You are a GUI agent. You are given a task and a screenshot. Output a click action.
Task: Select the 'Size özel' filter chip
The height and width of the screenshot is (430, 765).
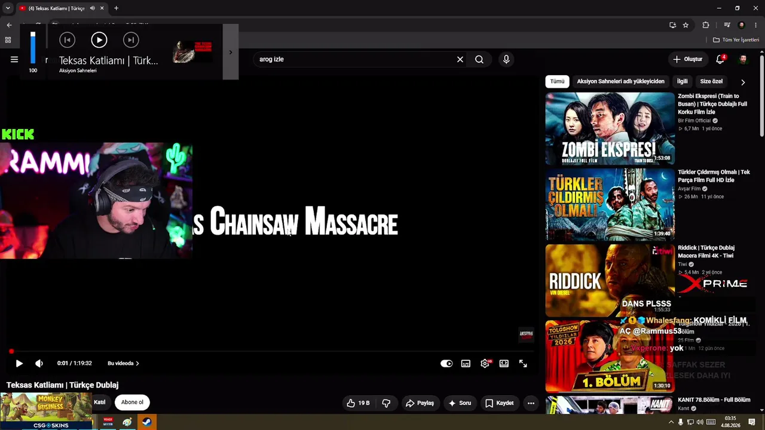(711, 81)
